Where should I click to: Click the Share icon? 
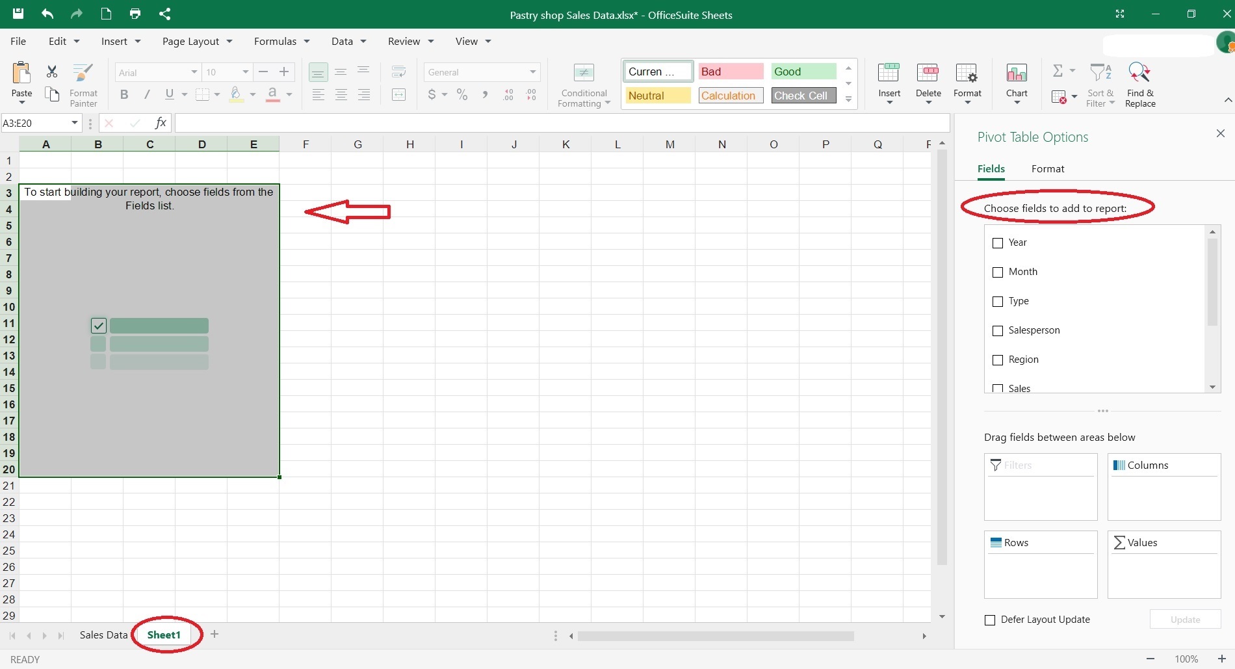point(165,14)
